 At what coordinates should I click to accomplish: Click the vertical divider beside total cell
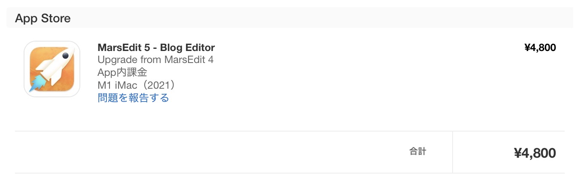(453, 152)
